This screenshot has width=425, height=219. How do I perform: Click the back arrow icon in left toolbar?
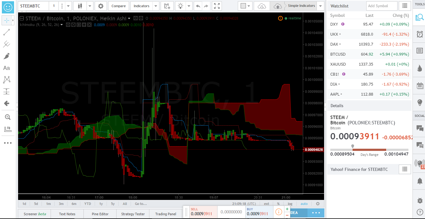coord(7,103)
